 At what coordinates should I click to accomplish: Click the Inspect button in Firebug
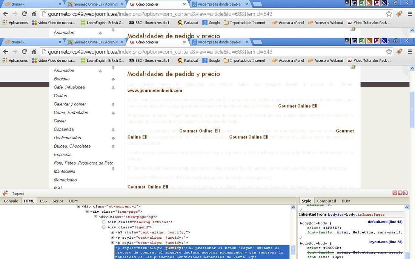pos(18,193)
